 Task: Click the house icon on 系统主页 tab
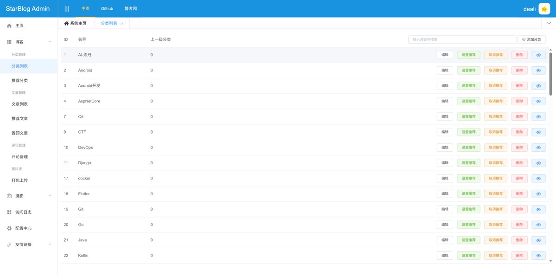click(x=66, y=24)
